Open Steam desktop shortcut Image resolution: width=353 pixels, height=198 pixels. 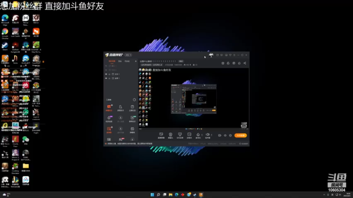coord(5,47)
